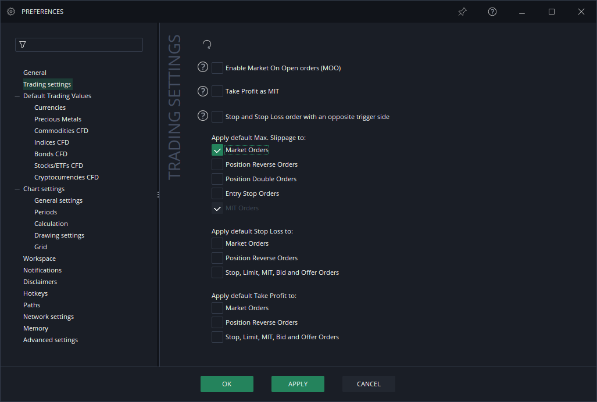Check Entry Stop Orders checkbox
The image size is (597, 402).
[217, 193]
